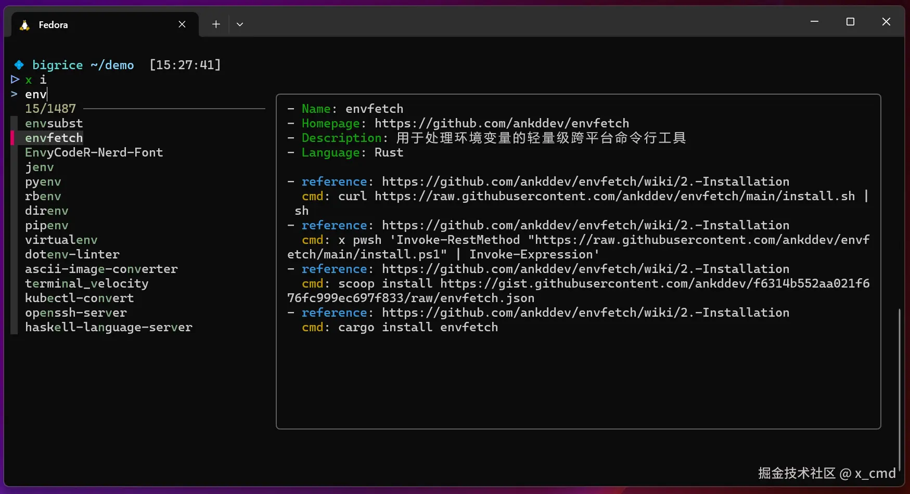Viewport: 910px width, 494px height.
Task: Click the blue diamond prompt icon
Action: click(x=19, y=65)
